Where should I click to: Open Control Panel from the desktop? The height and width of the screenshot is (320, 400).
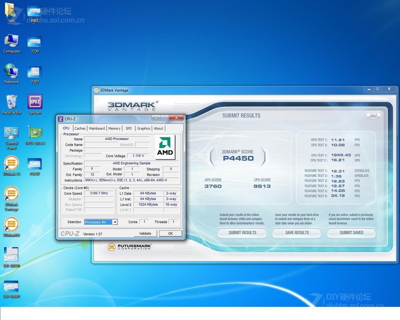pyautogui.click(x=11, y=138)
